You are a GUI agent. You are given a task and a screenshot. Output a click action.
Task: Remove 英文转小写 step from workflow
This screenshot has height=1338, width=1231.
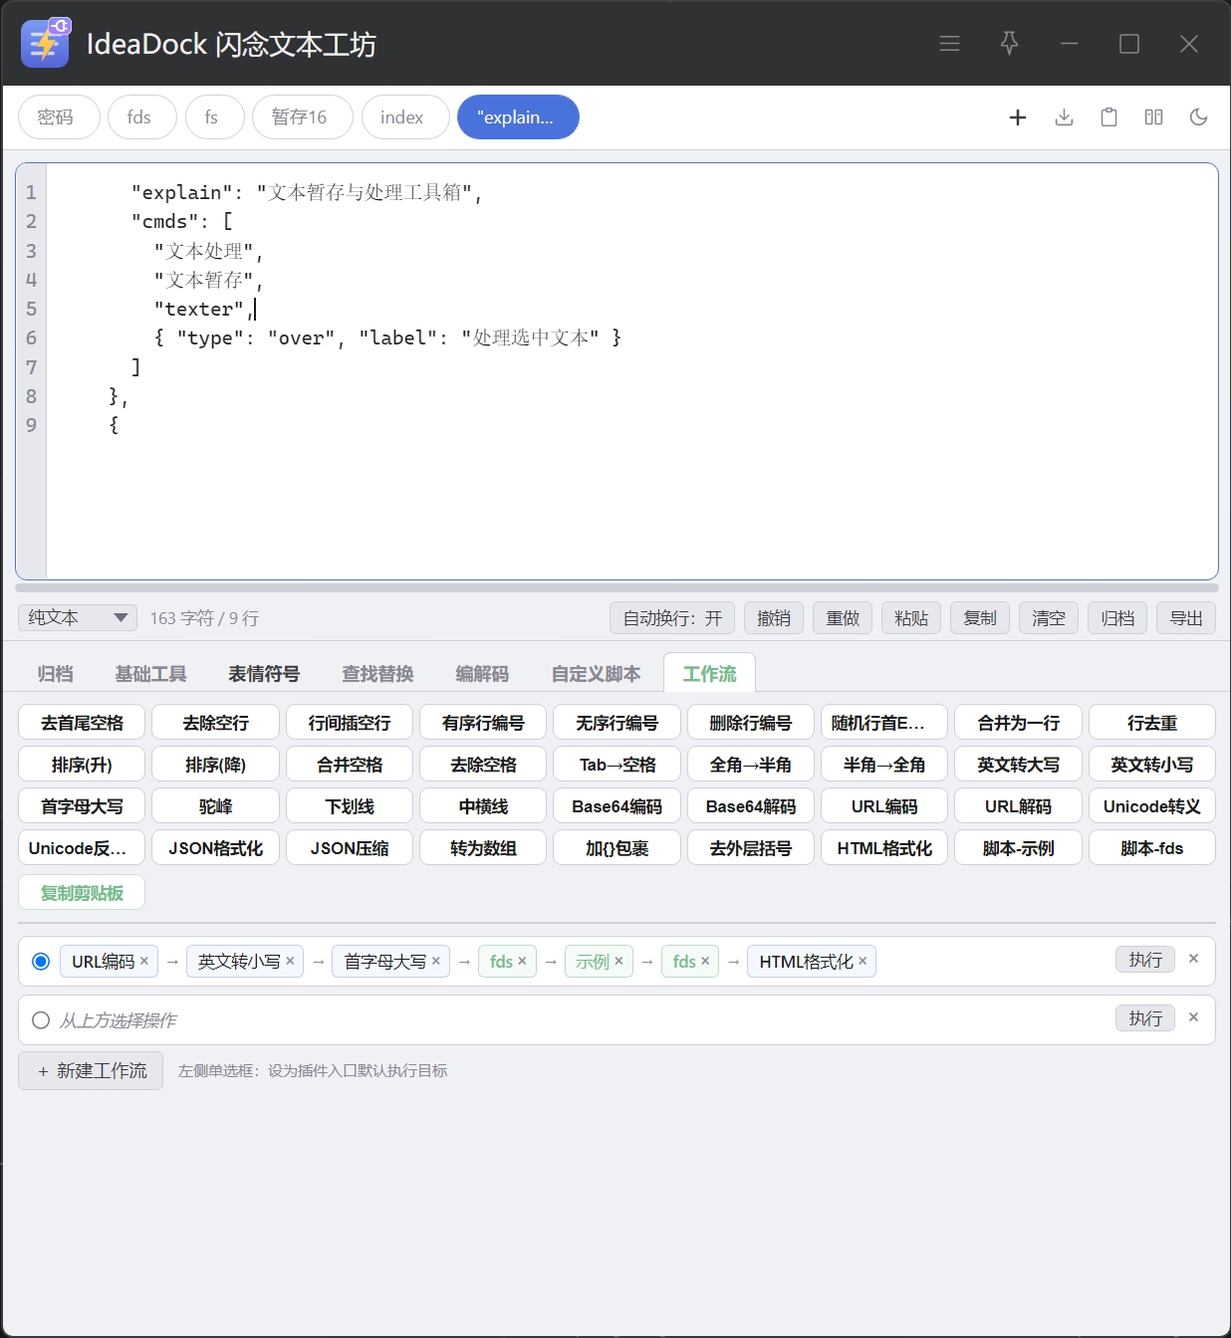coord(290,961)
